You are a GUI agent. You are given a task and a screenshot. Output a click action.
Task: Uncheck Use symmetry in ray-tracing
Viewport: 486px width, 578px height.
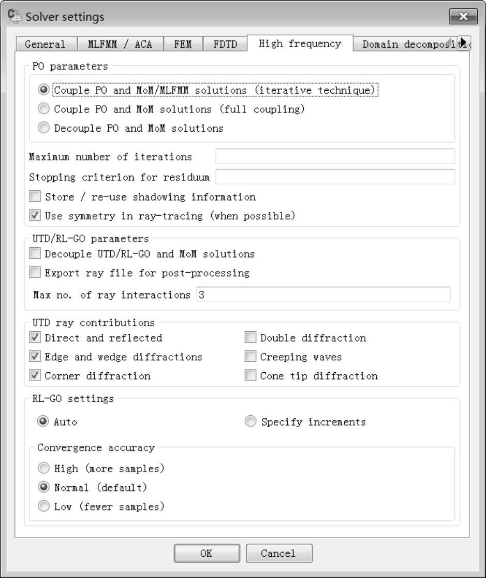pyautogui.click(x=35, y=215)
